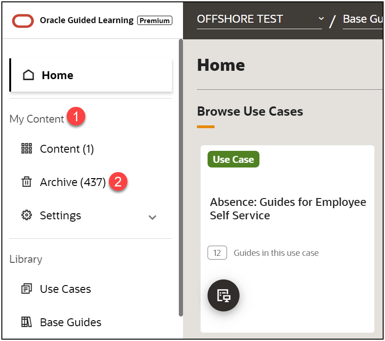Screen dimensions: 385x341
Task: Click the Oracle logo icon
Action: pos(23,21)
